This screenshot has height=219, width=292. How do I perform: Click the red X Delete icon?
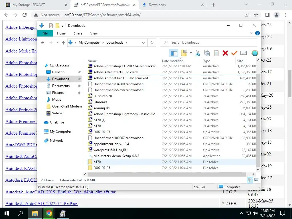225,53
